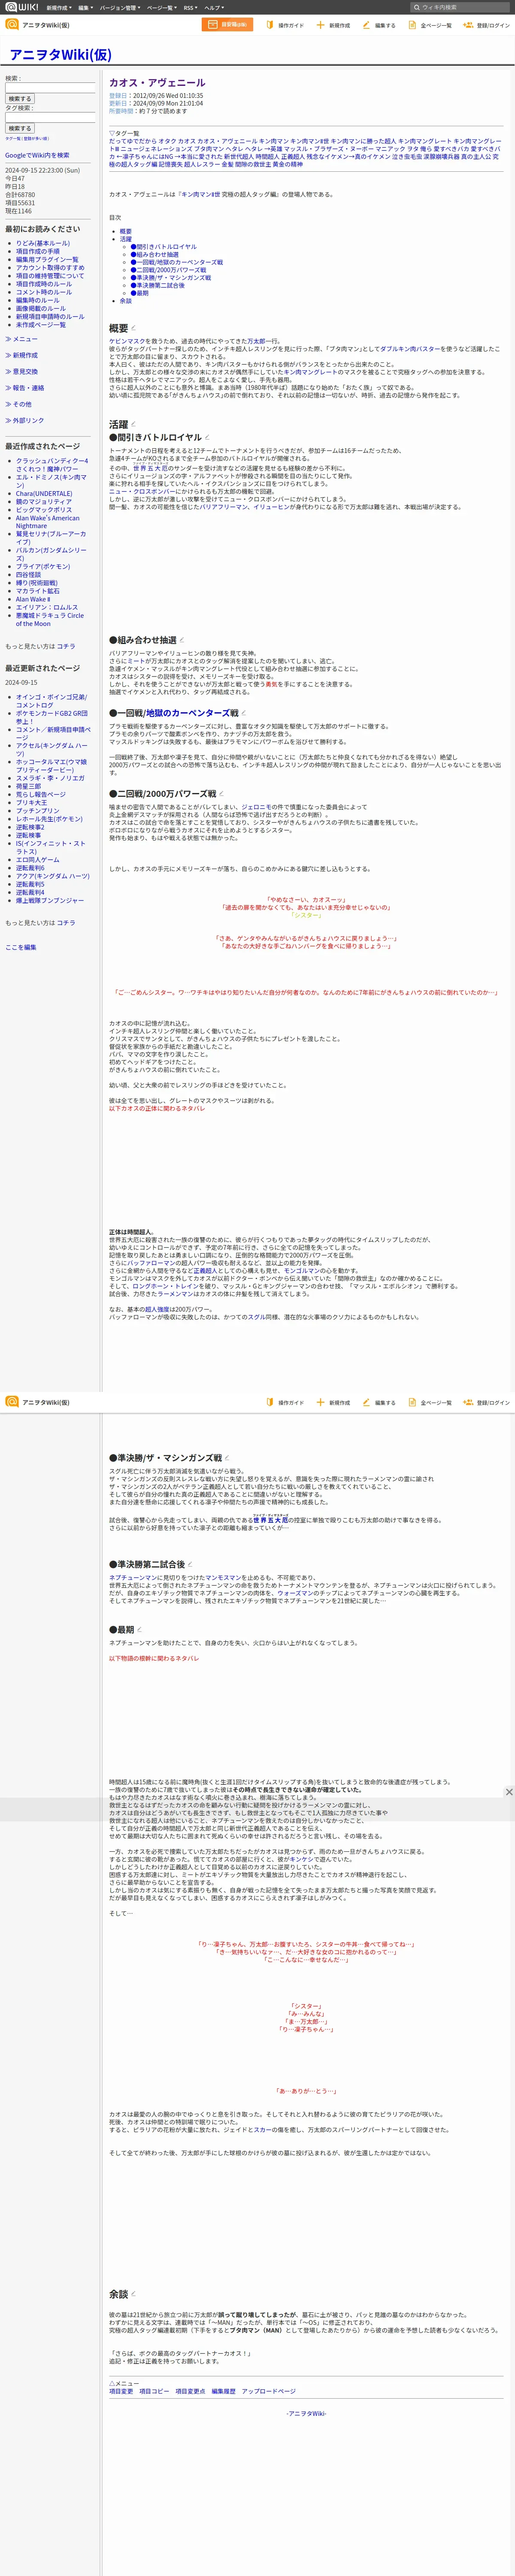515x2576 pixels.
Task: Click the 項目変更 link in the footer menu
Action: (x=121, y=2391)
